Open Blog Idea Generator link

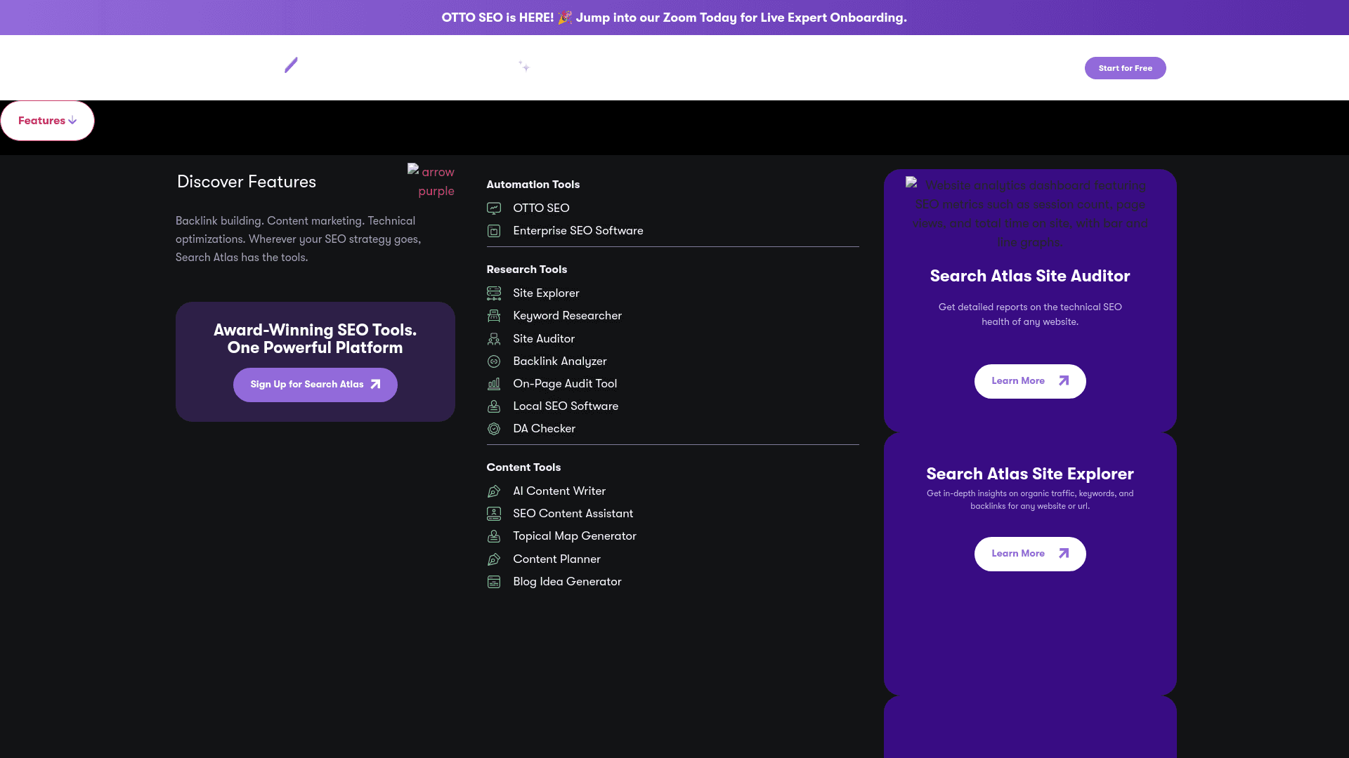(567, 582)
